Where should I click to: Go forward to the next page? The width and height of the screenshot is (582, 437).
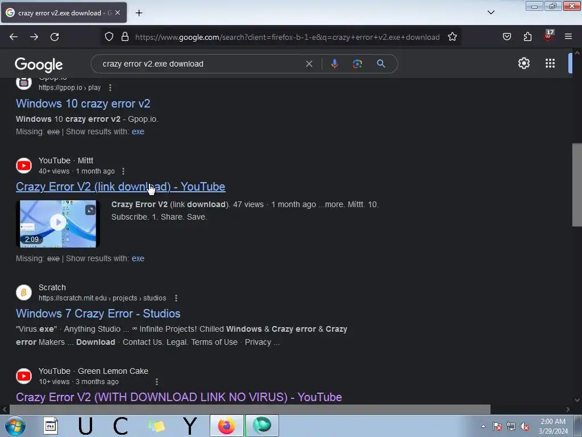34,37
